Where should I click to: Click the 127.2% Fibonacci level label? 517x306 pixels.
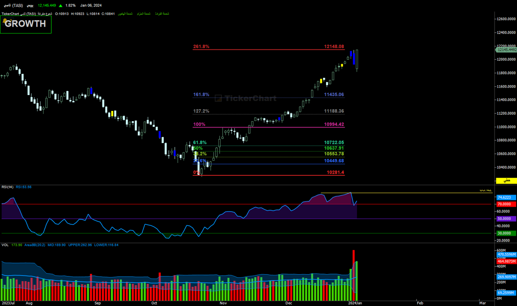201,111
